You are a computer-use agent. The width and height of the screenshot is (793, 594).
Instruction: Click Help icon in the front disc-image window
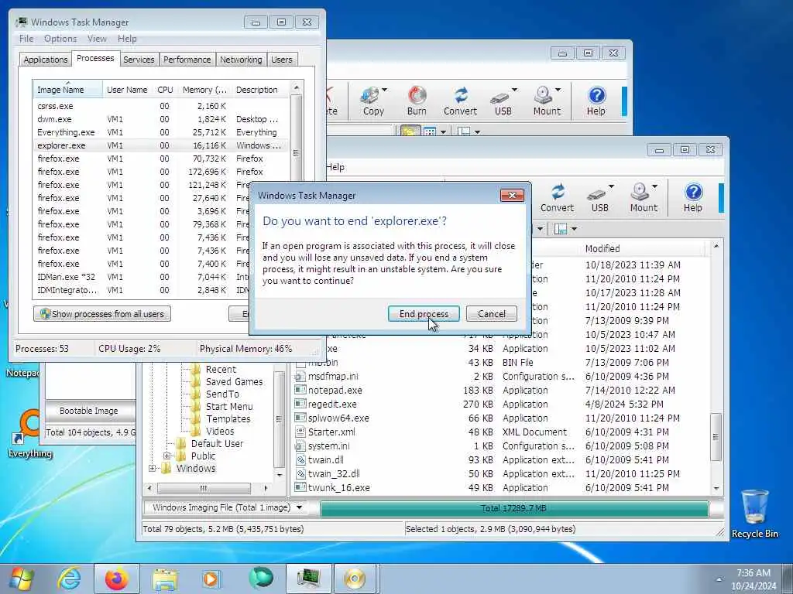coord(693,192)
